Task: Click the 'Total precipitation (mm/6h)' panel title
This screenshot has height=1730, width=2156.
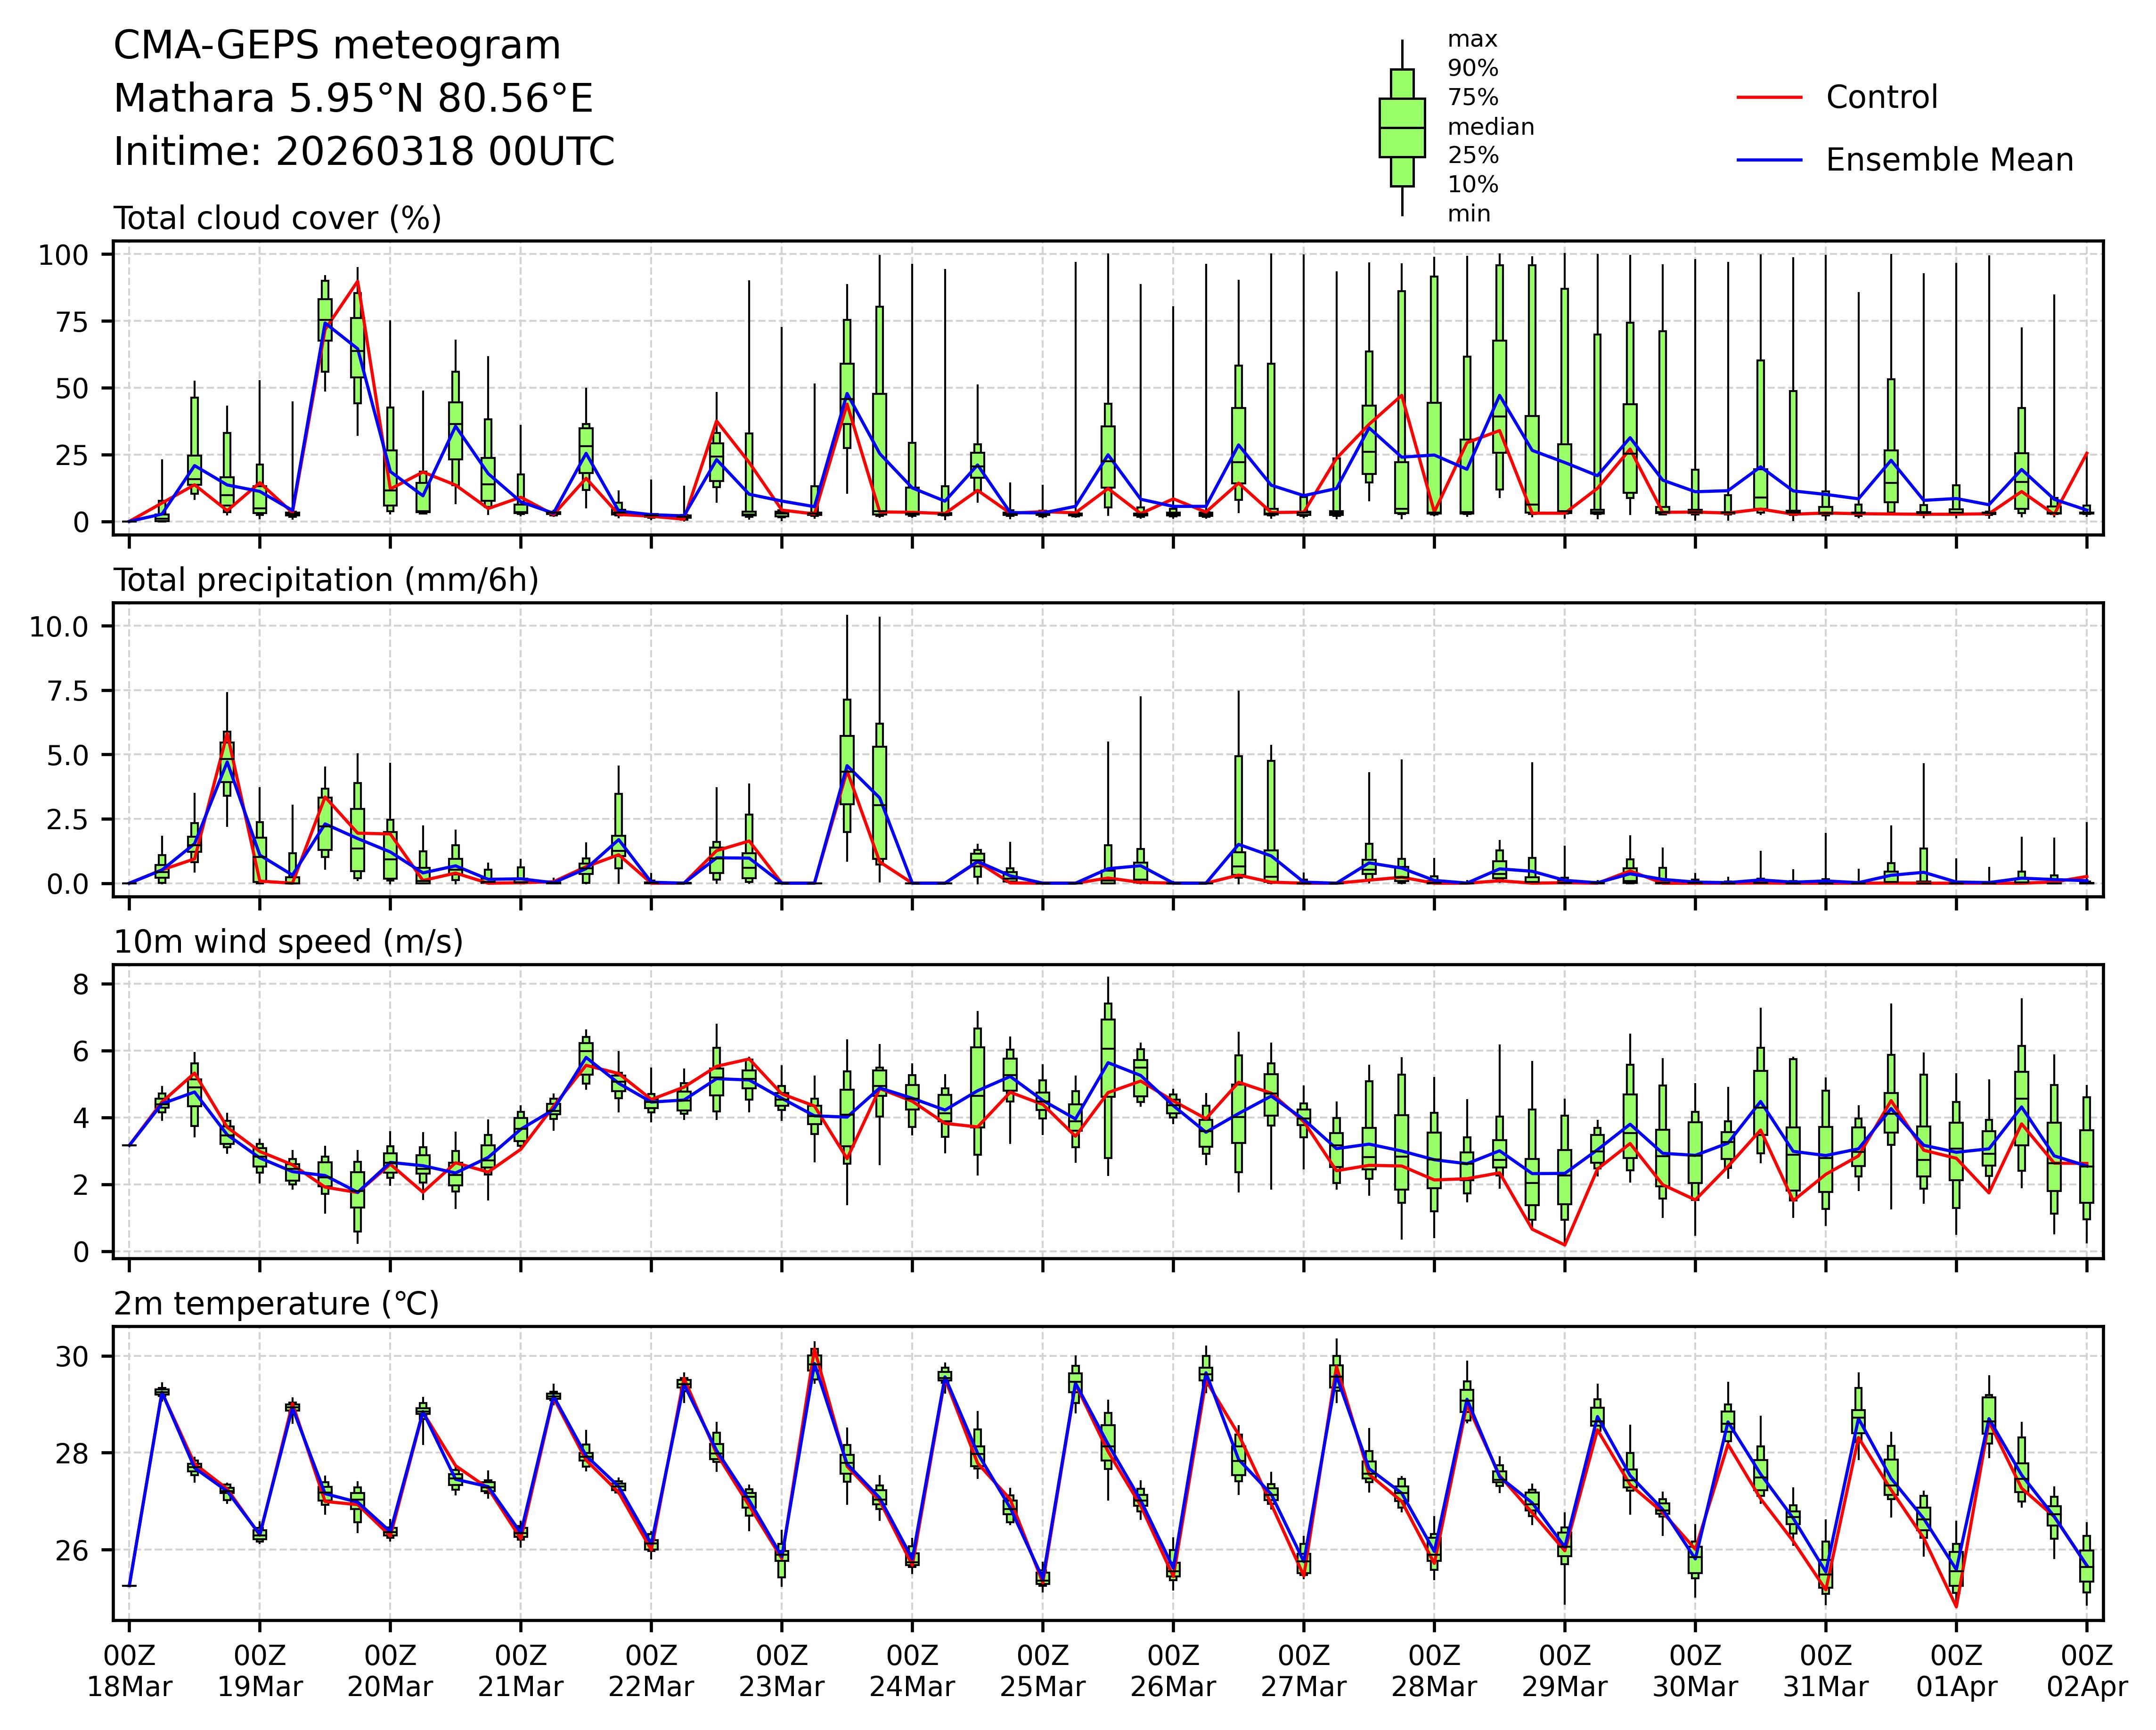Action: pos(326,580)
